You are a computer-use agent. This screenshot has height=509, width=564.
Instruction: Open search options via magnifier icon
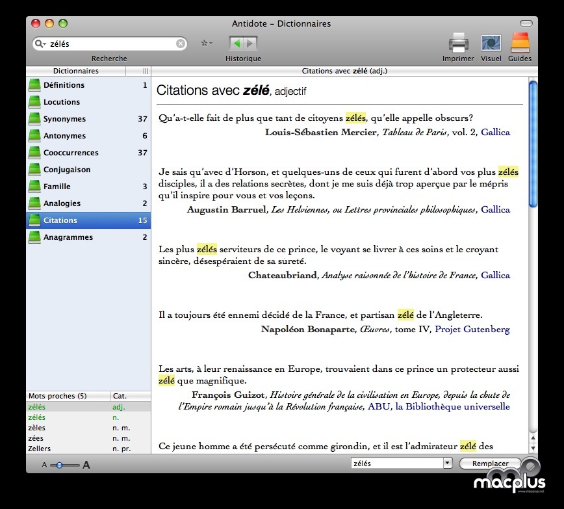click(x=40, y=44)
